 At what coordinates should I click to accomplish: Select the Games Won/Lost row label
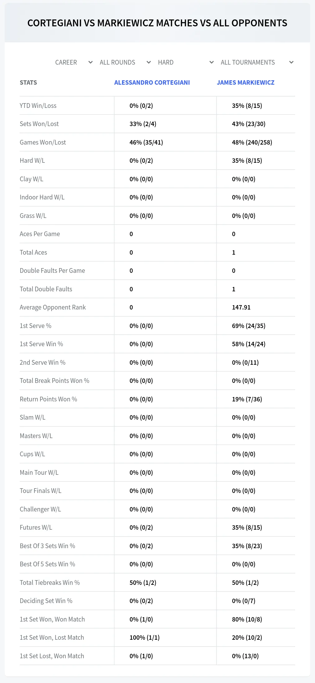tap(43, 142)
